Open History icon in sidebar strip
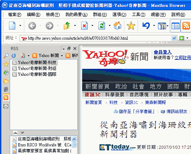The width and height of the screenshot is (191, 154). [x=6, y=73]
